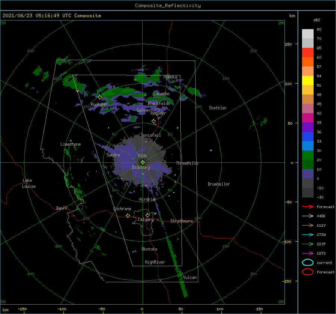Click the Cochrane town label
The width and height of the screenshot is (336, 314).
click(x=122, y=209)
